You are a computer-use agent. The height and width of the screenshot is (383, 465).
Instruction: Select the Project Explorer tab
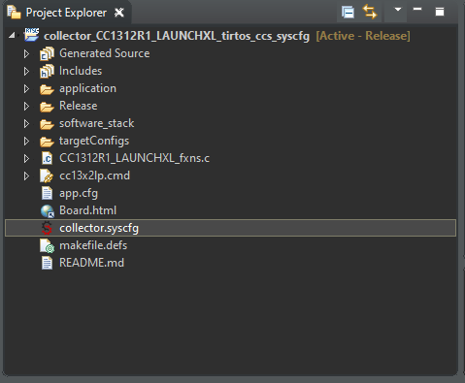point(66,13)
